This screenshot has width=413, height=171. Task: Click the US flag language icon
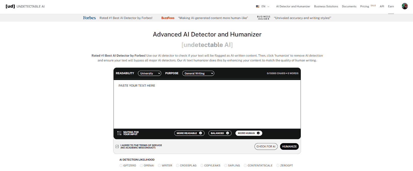click(x=258, y=6)
